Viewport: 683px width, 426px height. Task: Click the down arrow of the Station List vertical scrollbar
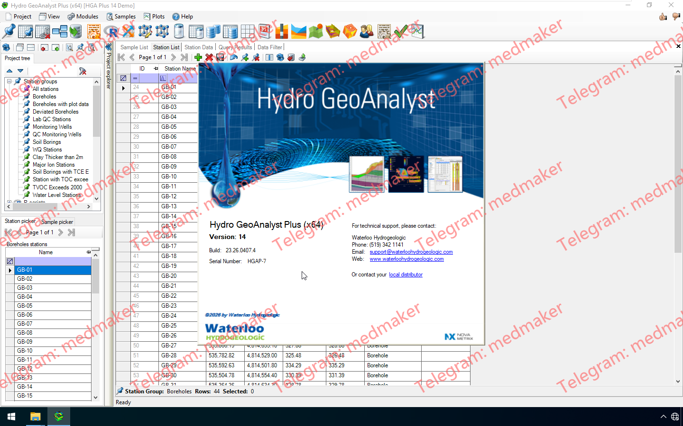pyautogui.click(x=678, y=382)
